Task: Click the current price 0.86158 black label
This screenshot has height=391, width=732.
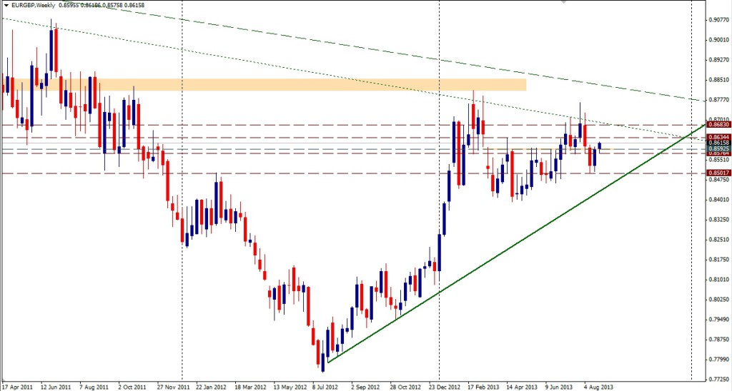Action: [x=718, y=143]
